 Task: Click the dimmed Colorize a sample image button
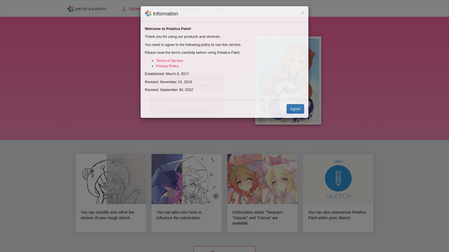click(187, 105)
